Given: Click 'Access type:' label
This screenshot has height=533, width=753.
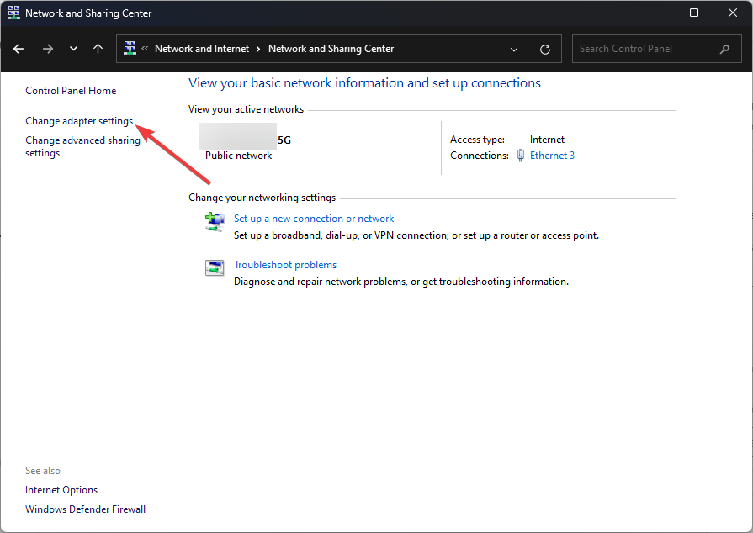Looking at the screenshot, I should [477, 140].
